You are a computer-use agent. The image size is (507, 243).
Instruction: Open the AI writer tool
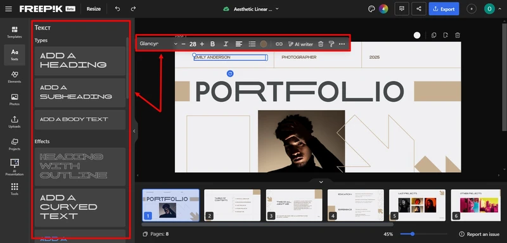[300, 44]
